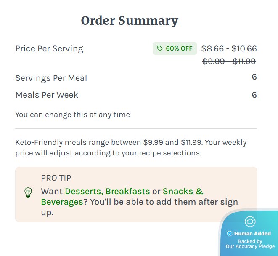Click the discounted price $8.66 - $10.66

tap(229, 48)
